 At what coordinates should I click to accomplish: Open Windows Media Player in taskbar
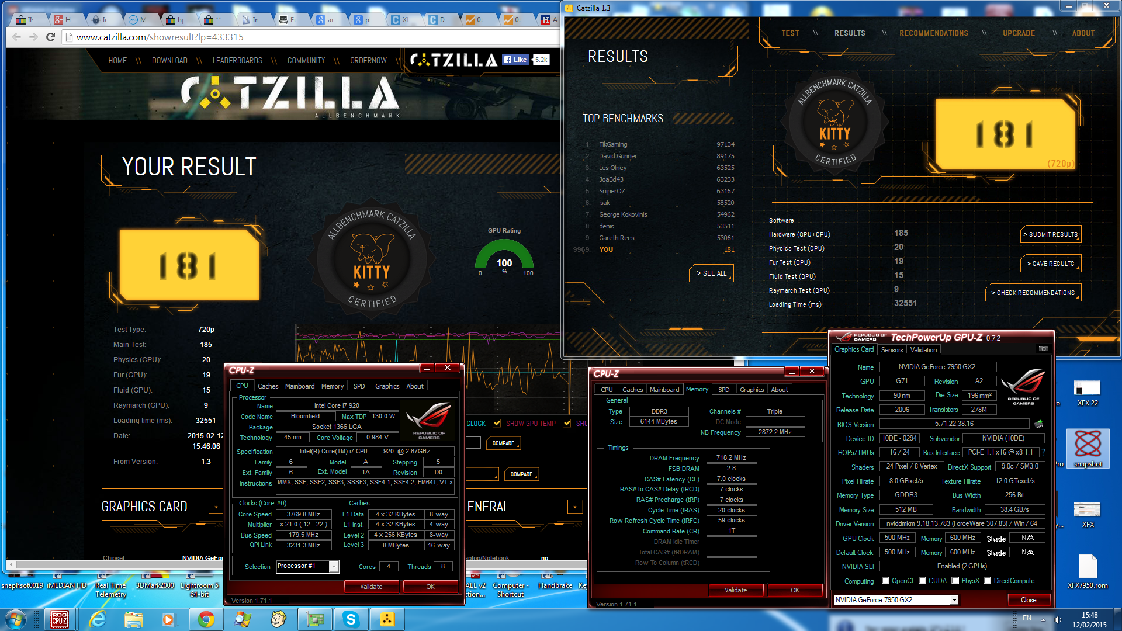(x=169, y=619)
